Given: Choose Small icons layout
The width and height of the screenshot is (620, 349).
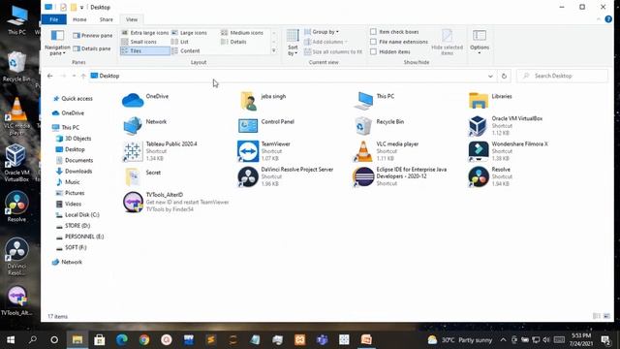Looking at the screenshot, I should (139, 42).
